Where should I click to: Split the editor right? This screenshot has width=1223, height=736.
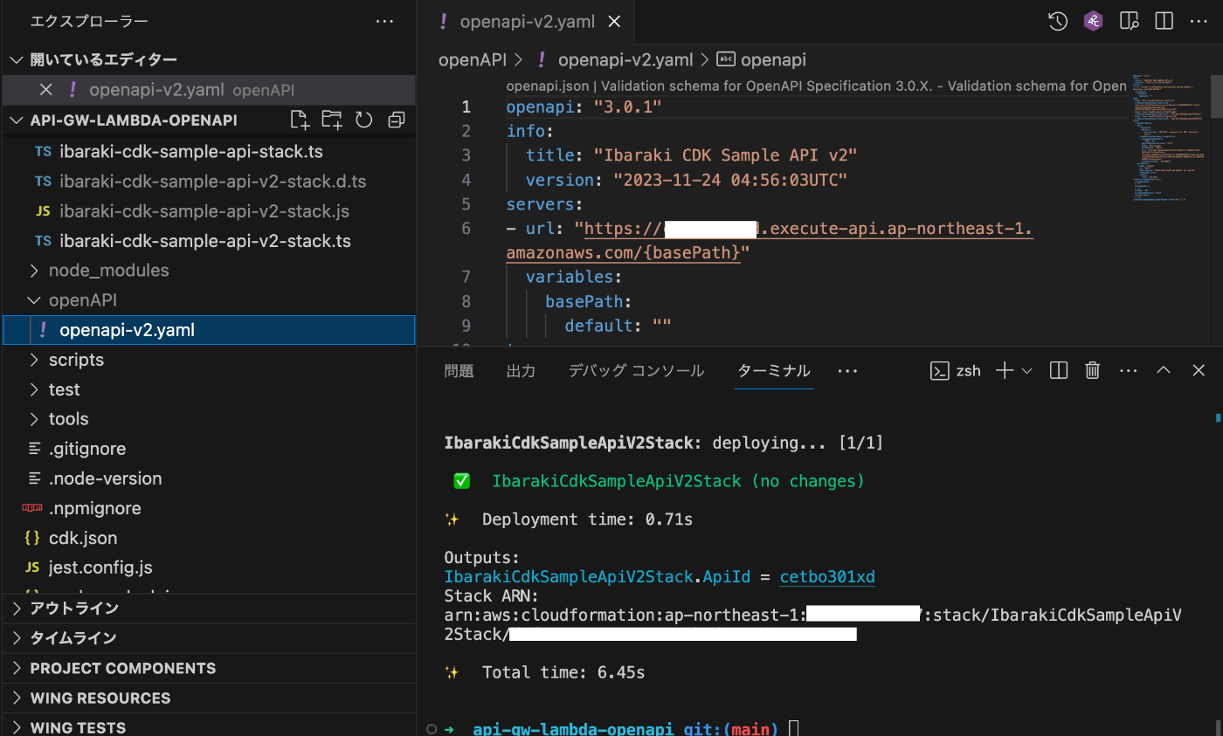tap(1164, 22)
